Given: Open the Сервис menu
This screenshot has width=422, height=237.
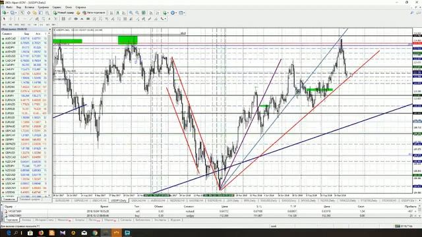Looking at the screenshot, I should (x=57, y=7).
